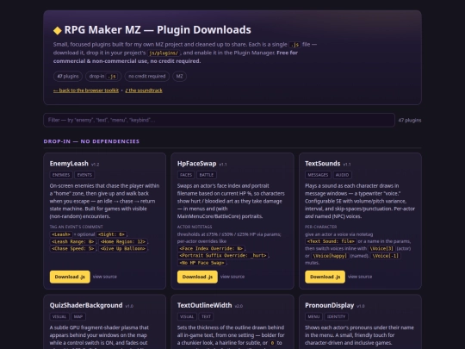The image size is (465, 349).
Task: Click the '<Sight: 6>' notetag code
Action: [x=111, y=234]
